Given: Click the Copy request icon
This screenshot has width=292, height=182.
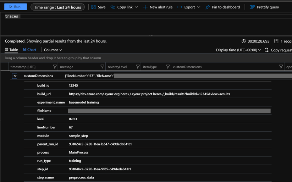Looking at the screenshot, I should point(267,50).
